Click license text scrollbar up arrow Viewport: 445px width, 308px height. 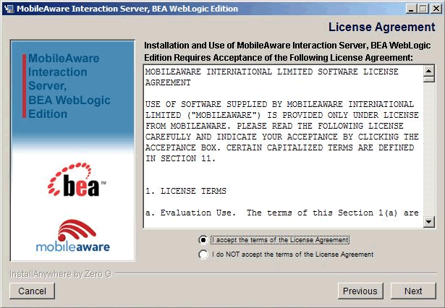(x=429, y=71)
